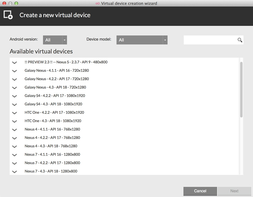The image size is (253, 197).
Task: Click the new virtual device header icon
Action: point(8,15)
